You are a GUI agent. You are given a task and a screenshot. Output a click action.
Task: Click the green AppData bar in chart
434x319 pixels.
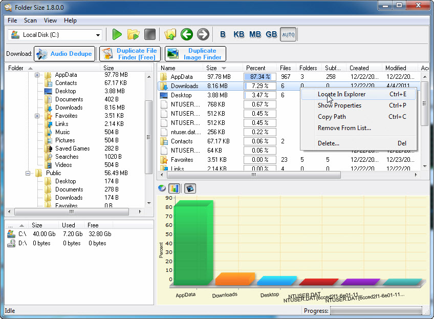tap(193, 246)
